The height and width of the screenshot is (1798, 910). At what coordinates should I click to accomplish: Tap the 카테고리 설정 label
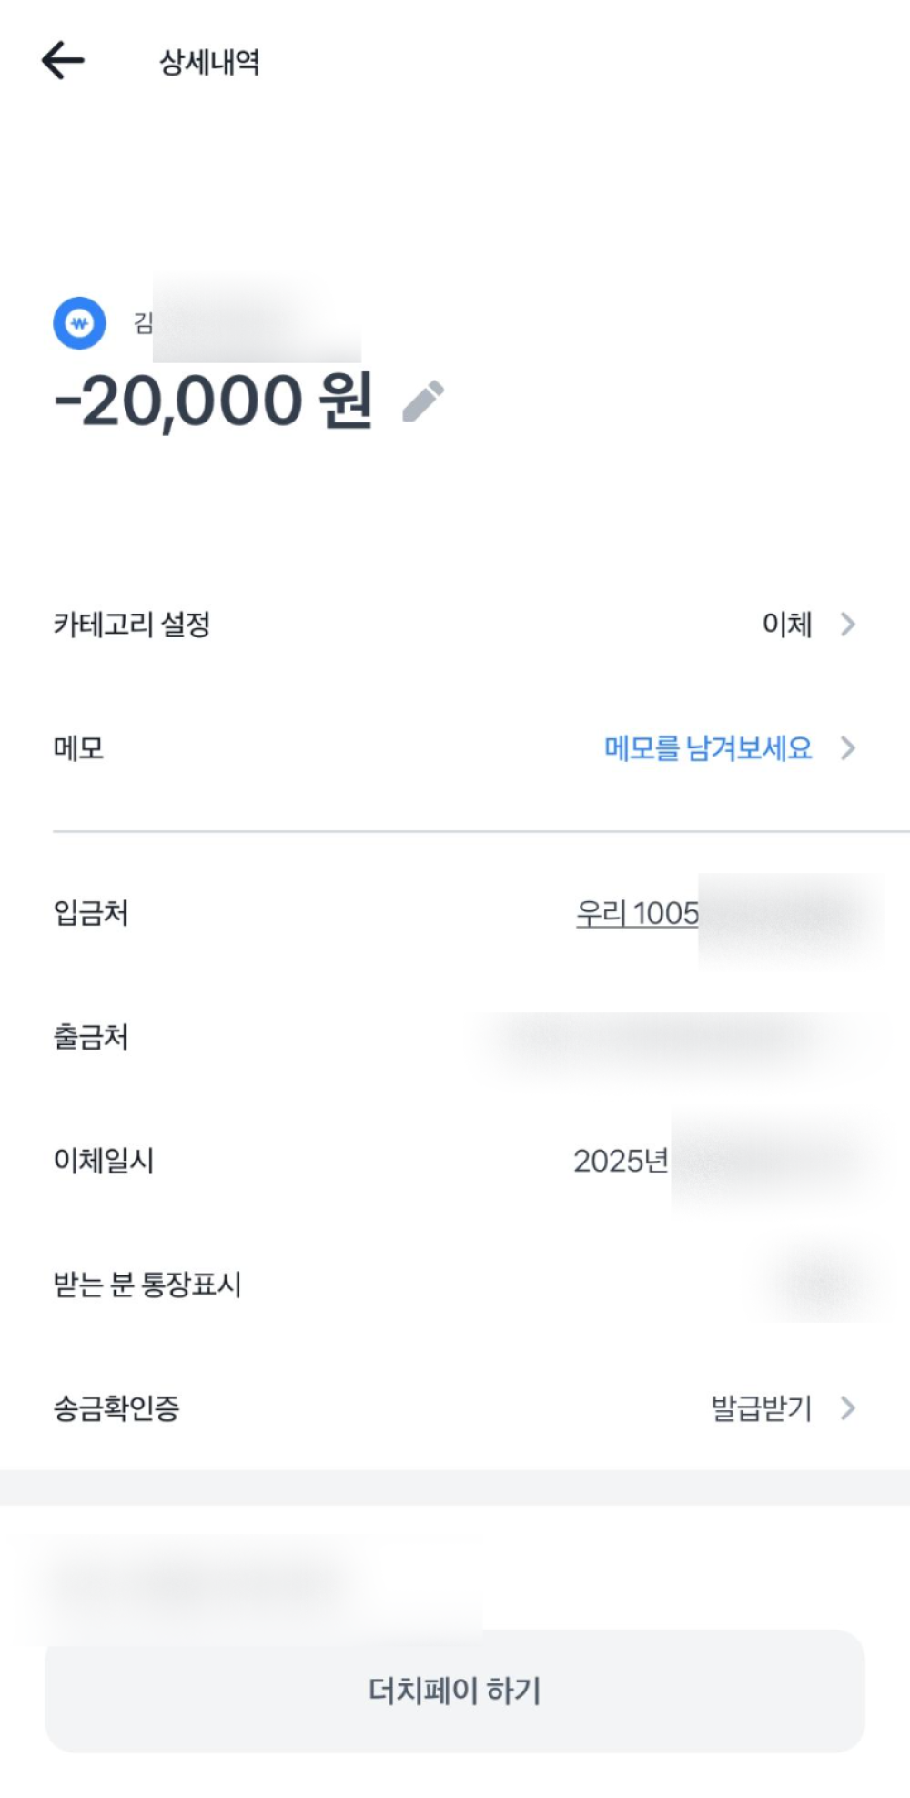point(132,625)
